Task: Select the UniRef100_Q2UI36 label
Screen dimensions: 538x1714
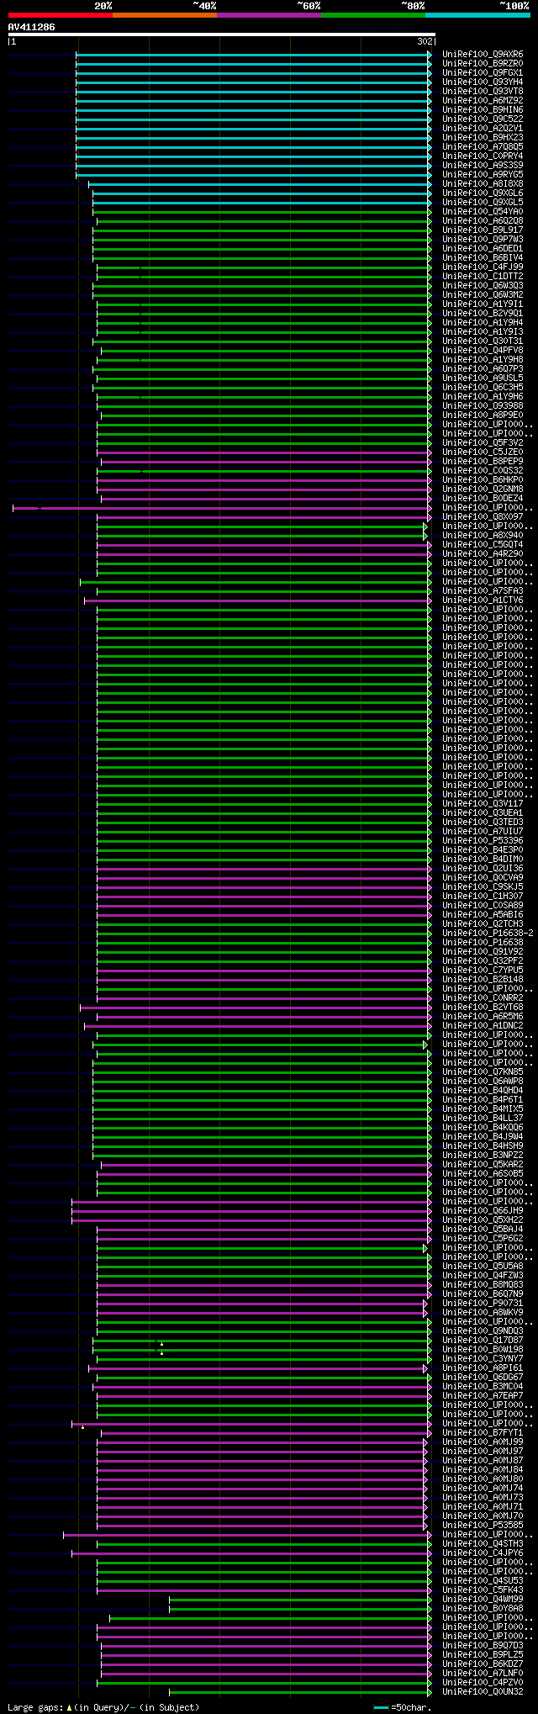Action: pyautogui.click(x=483, y=868)
